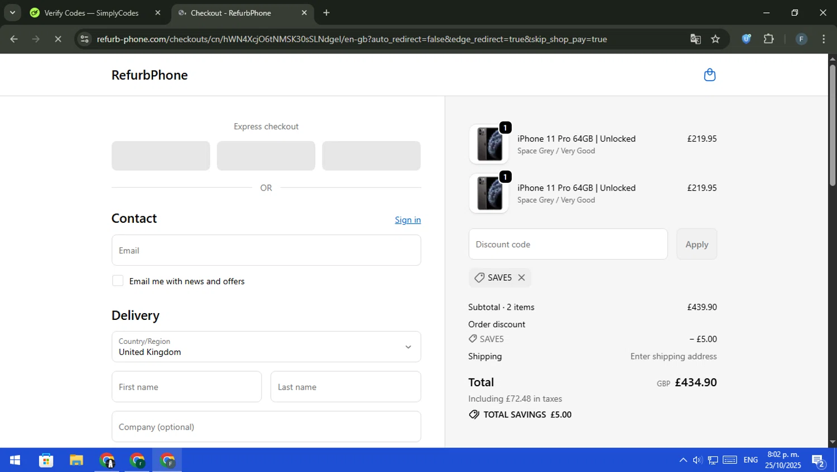The height and width of the screenshot is (472, 837).
Task: Open File Explorer from the taskbar
Action: tap(76, 460)
